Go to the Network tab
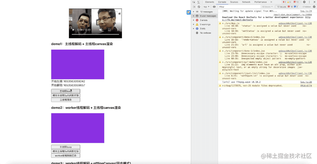The height and width of the screenshot is (164, 317). 246,2
